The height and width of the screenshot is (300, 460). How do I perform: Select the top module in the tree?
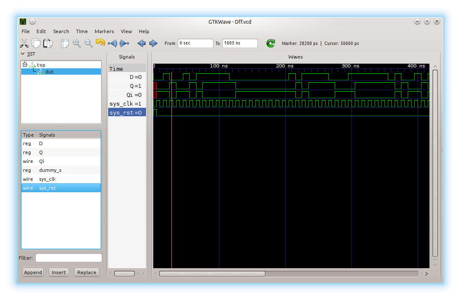pyautogui.click(x=41, y=65)
